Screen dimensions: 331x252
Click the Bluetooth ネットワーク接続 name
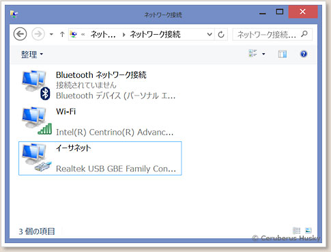point(101,75)
